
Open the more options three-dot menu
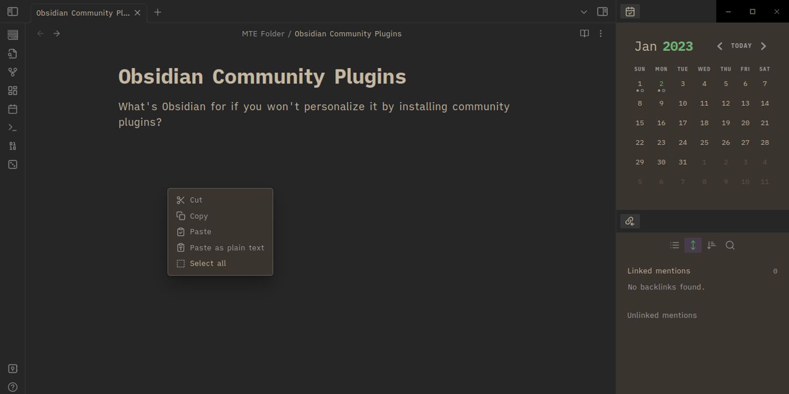[600, 33]
